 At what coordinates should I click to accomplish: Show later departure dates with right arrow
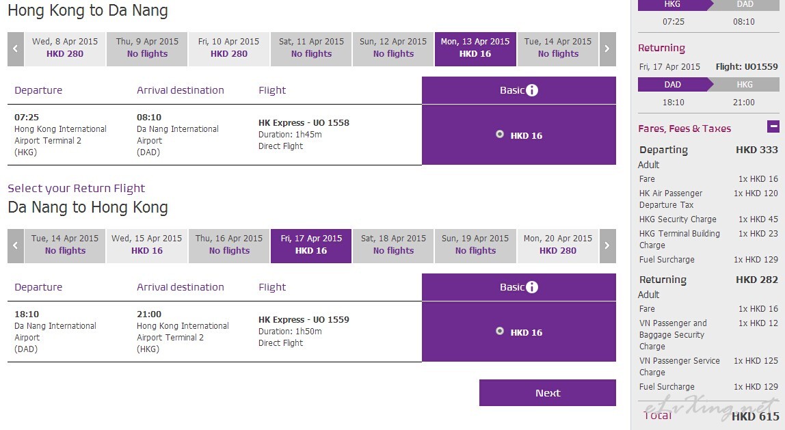click(607, 49)
